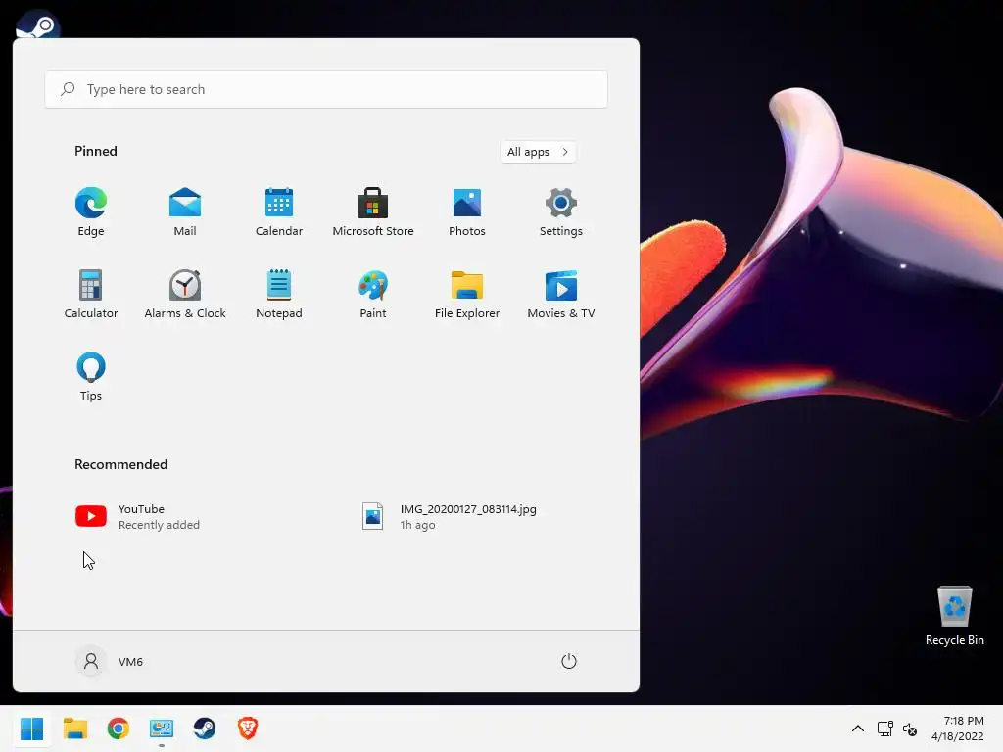This screenshot has height=752, width=1003.
Task: Click the muted volume tray icon
Action: pos(910,728)
